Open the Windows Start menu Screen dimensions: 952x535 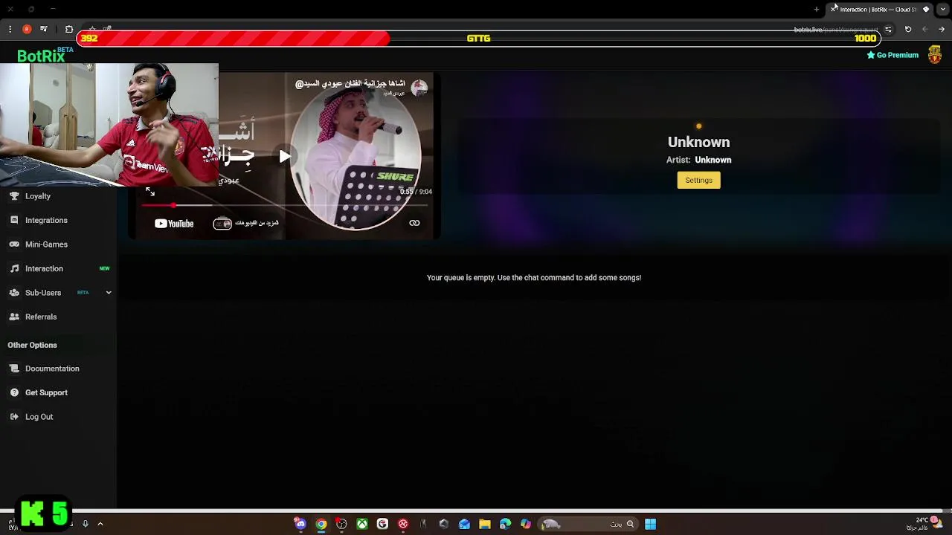[650, 524]
